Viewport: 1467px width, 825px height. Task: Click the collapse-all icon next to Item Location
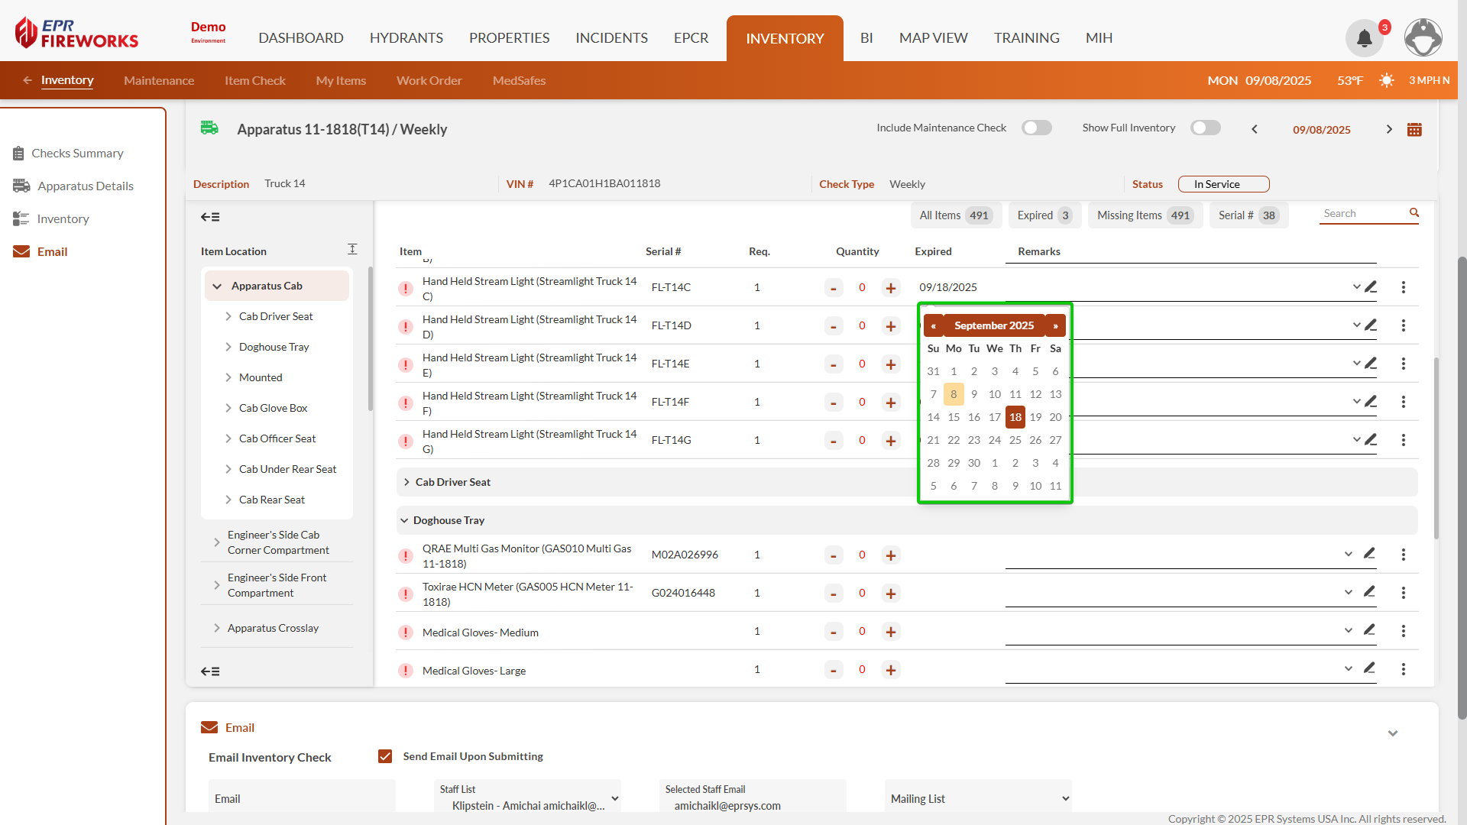pyautogui.click(x=352, y=250)
